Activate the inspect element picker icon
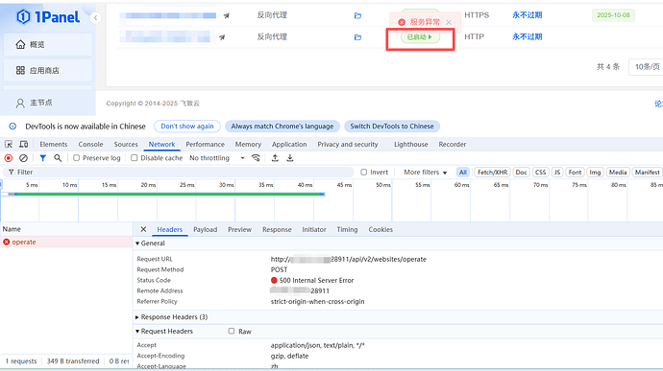The height and width of the screenshot is (371, 663). pyautogui.click(x=9, y=145)
